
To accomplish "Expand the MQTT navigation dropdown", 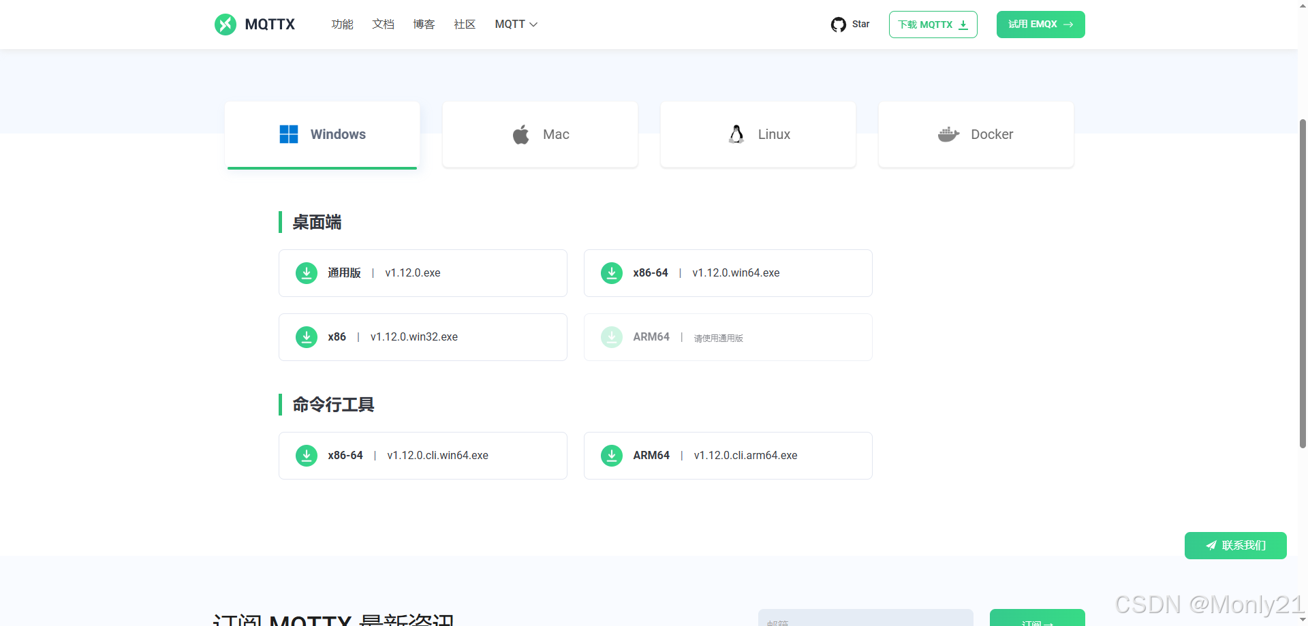I will point(516,24).
